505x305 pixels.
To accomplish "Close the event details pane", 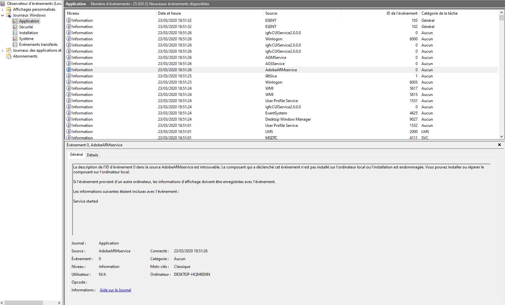I will tap(499, 145).
